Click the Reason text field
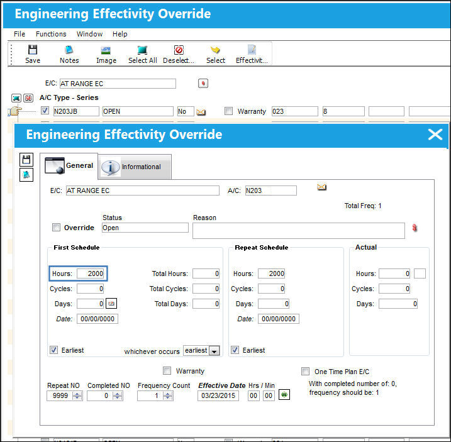Screen dimensions: 451x442 tap(299, 231)
